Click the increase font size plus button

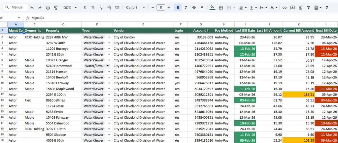[169, 8]
